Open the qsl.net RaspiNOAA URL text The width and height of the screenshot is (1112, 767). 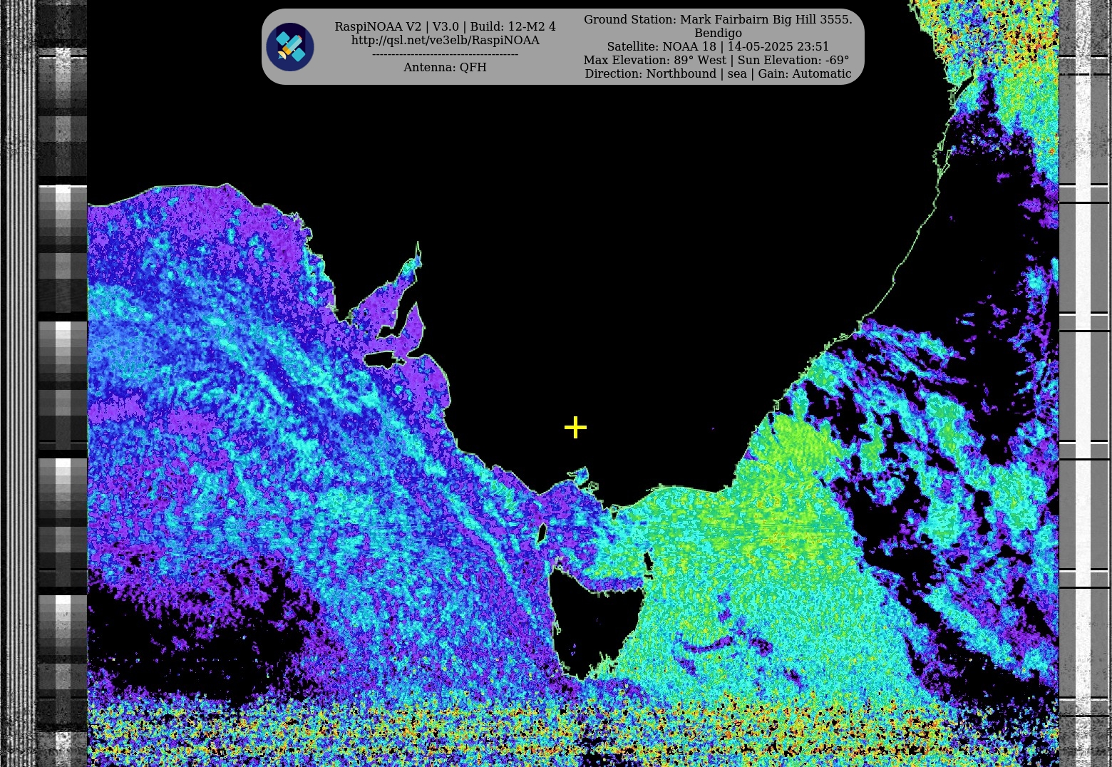coord(446,41)
